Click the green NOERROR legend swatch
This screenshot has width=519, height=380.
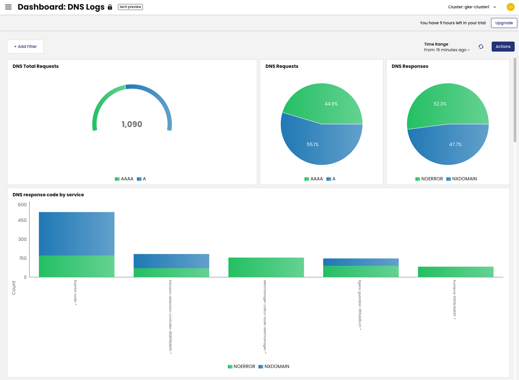pyautogui.click(x=417, y=179)
